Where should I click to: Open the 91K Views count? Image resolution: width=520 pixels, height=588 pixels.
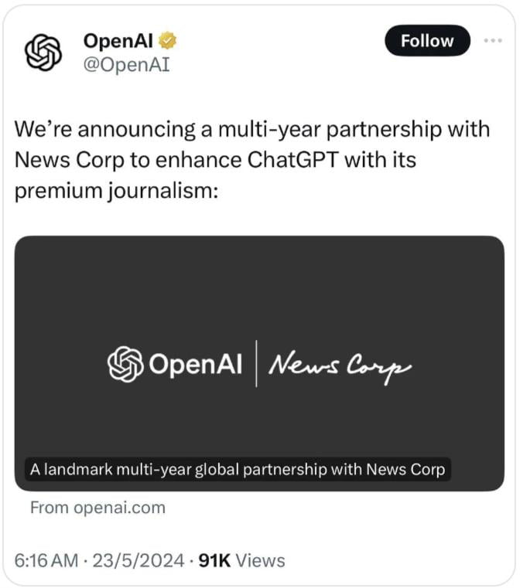coord(241,561)
